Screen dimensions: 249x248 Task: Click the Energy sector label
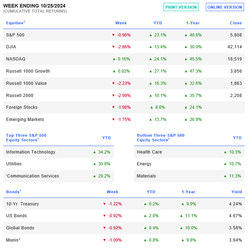click(x=144, y=164)
